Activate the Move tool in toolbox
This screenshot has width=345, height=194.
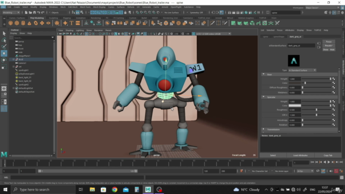[4, 53]
